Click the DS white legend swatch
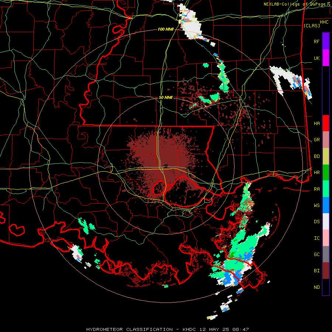Screen dimensions: 332x332 coord(326,221)
